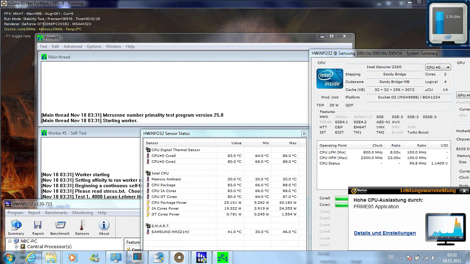
Task: Follow the Details und Einstellungen link
Action: tap(385, 233)
